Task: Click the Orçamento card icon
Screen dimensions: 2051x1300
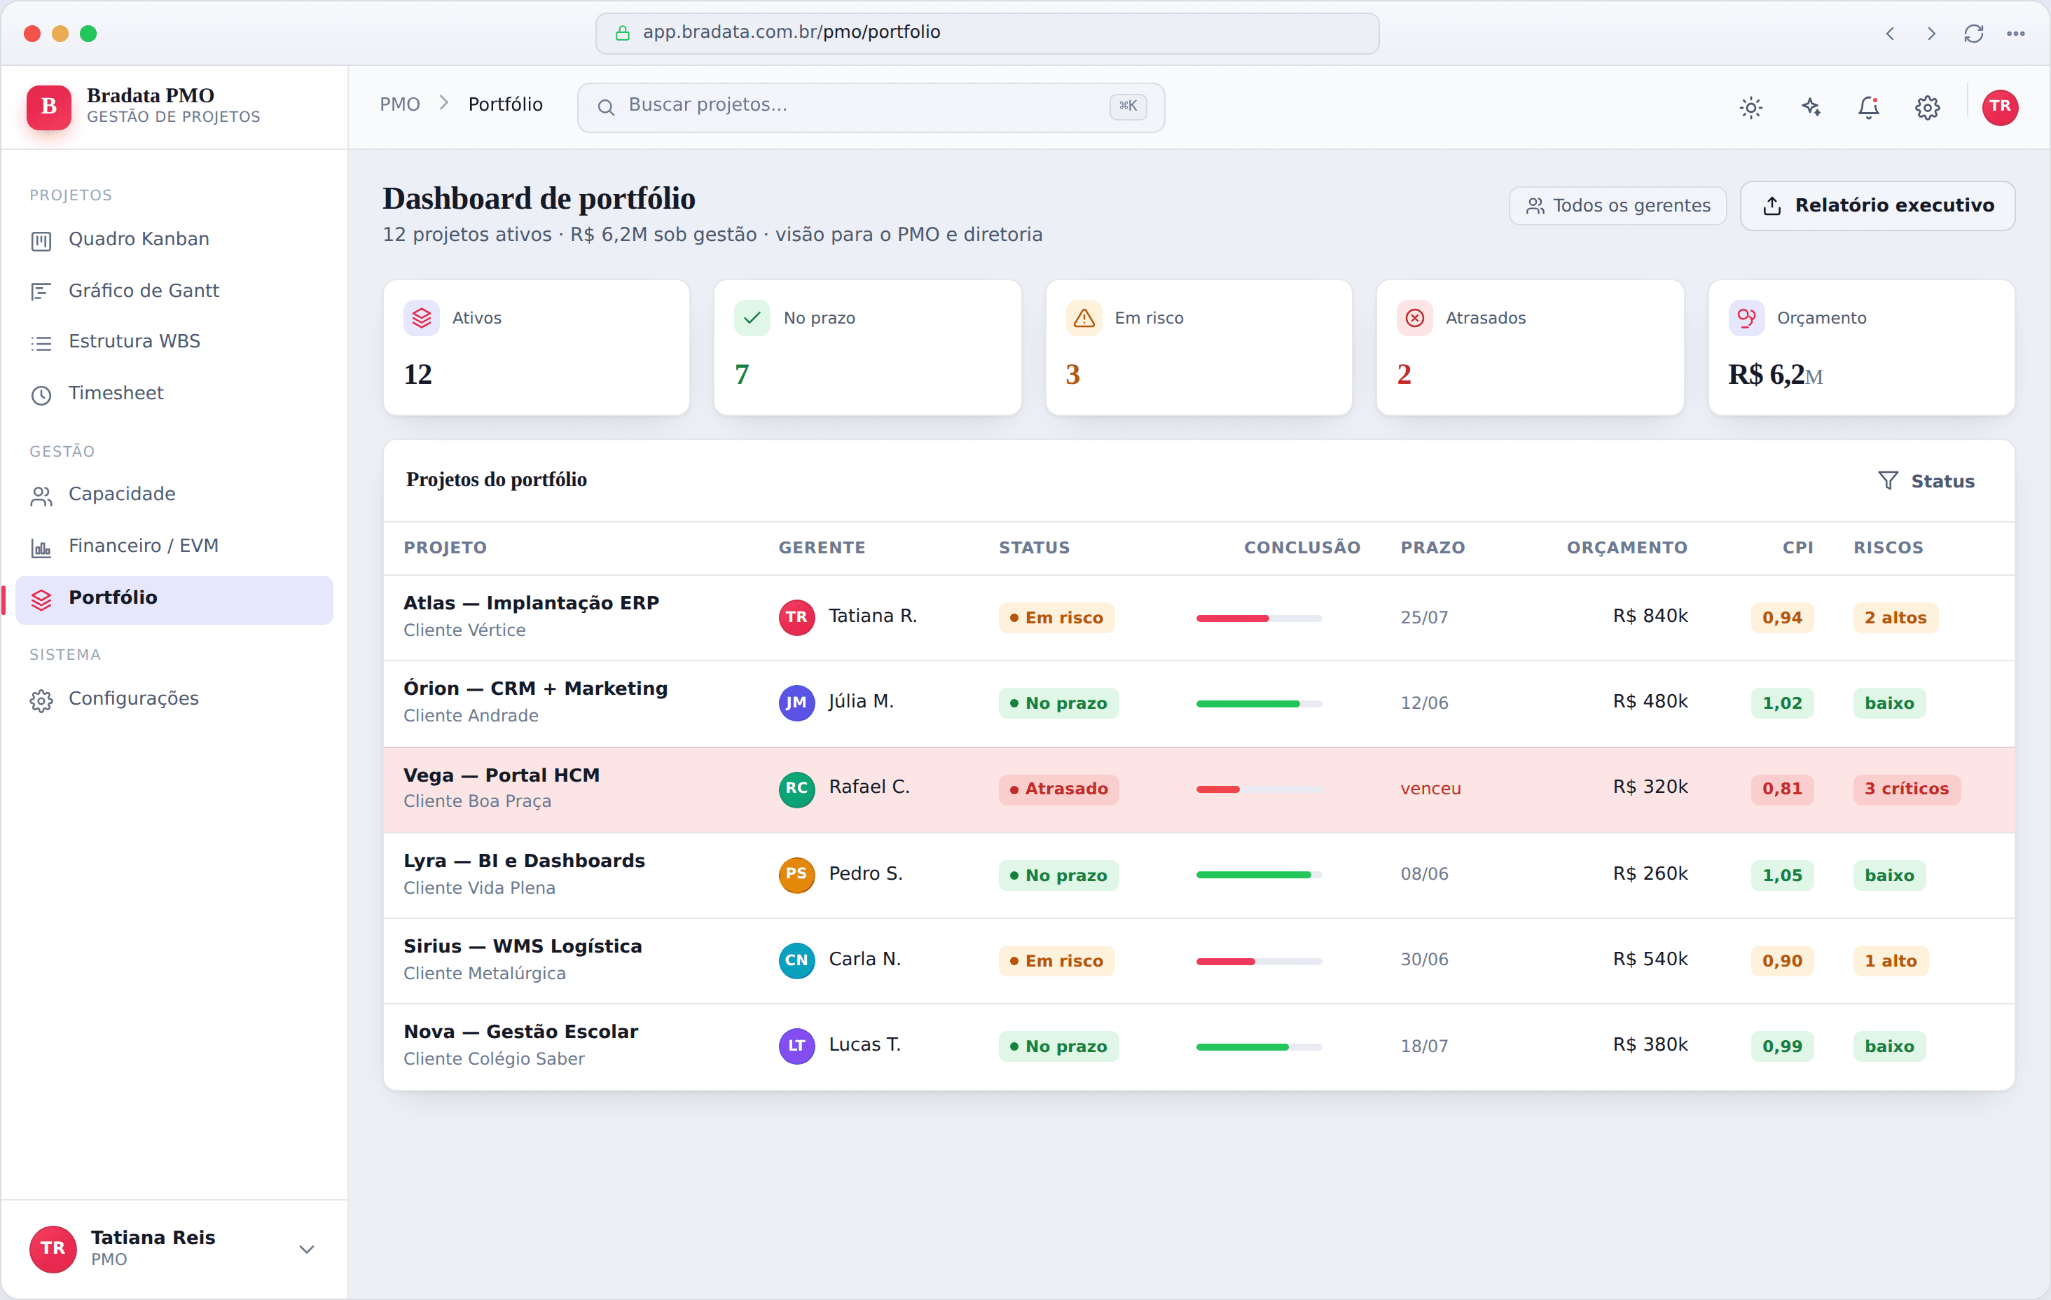Action: 1746,318
